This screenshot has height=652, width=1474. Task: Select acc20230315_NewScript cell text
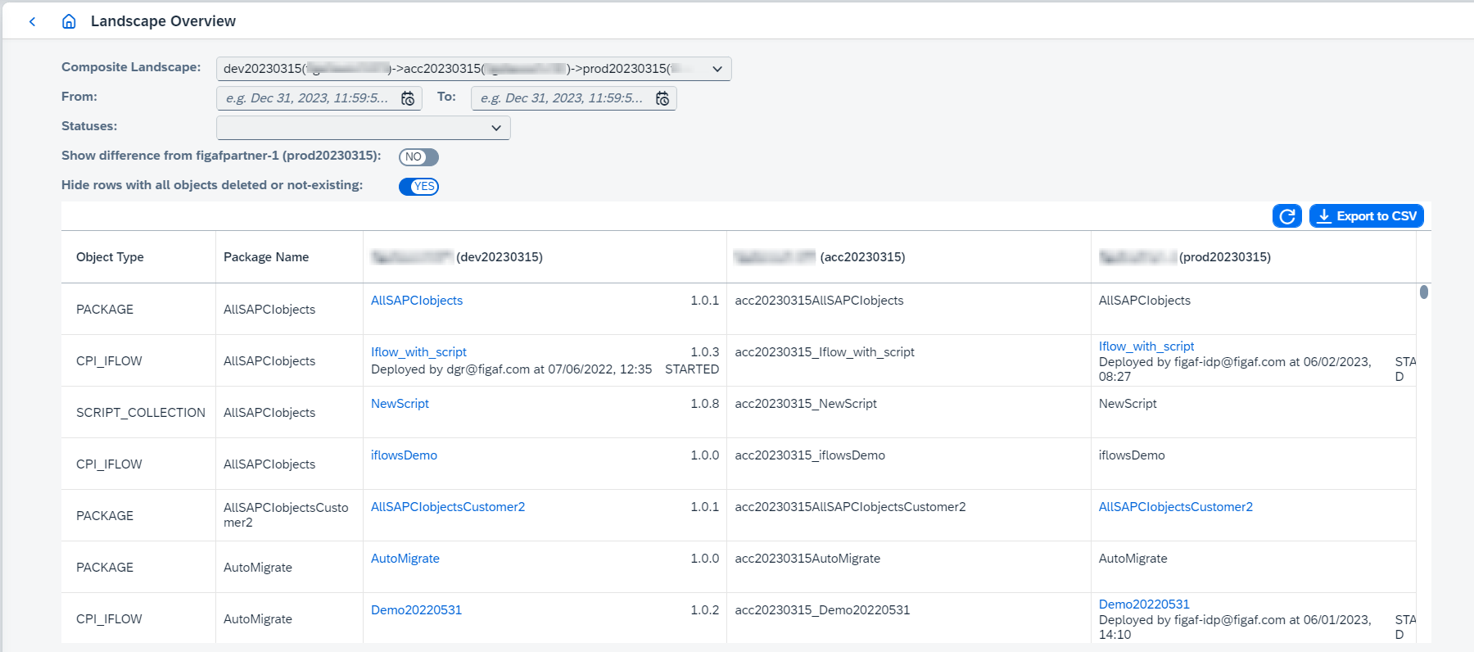[806, 404]
